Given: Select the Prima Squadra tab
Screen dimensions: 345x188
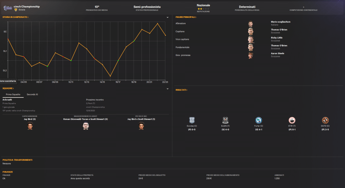Looking at the screenshot, I should point(13,94).
